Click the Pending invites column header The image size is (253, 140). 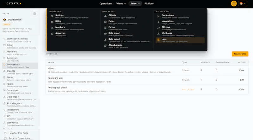(223, 62)
